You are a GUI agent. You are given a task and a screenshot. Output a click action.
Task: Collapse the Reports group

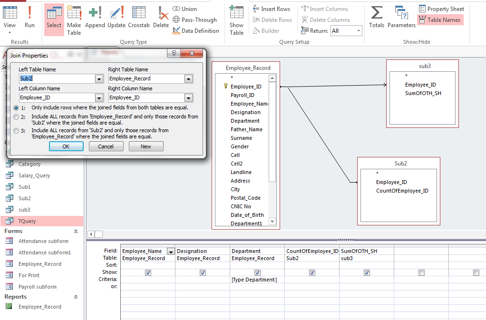pyautogui.click(x=76, y=297)
